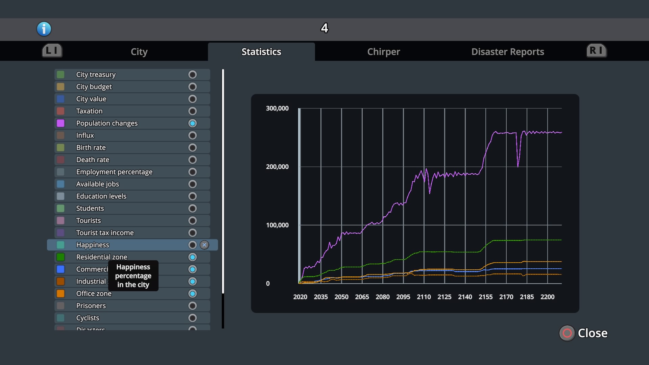649x365 pixels.
Task: Click the Industrial zone color square
Action: [61, 282]
